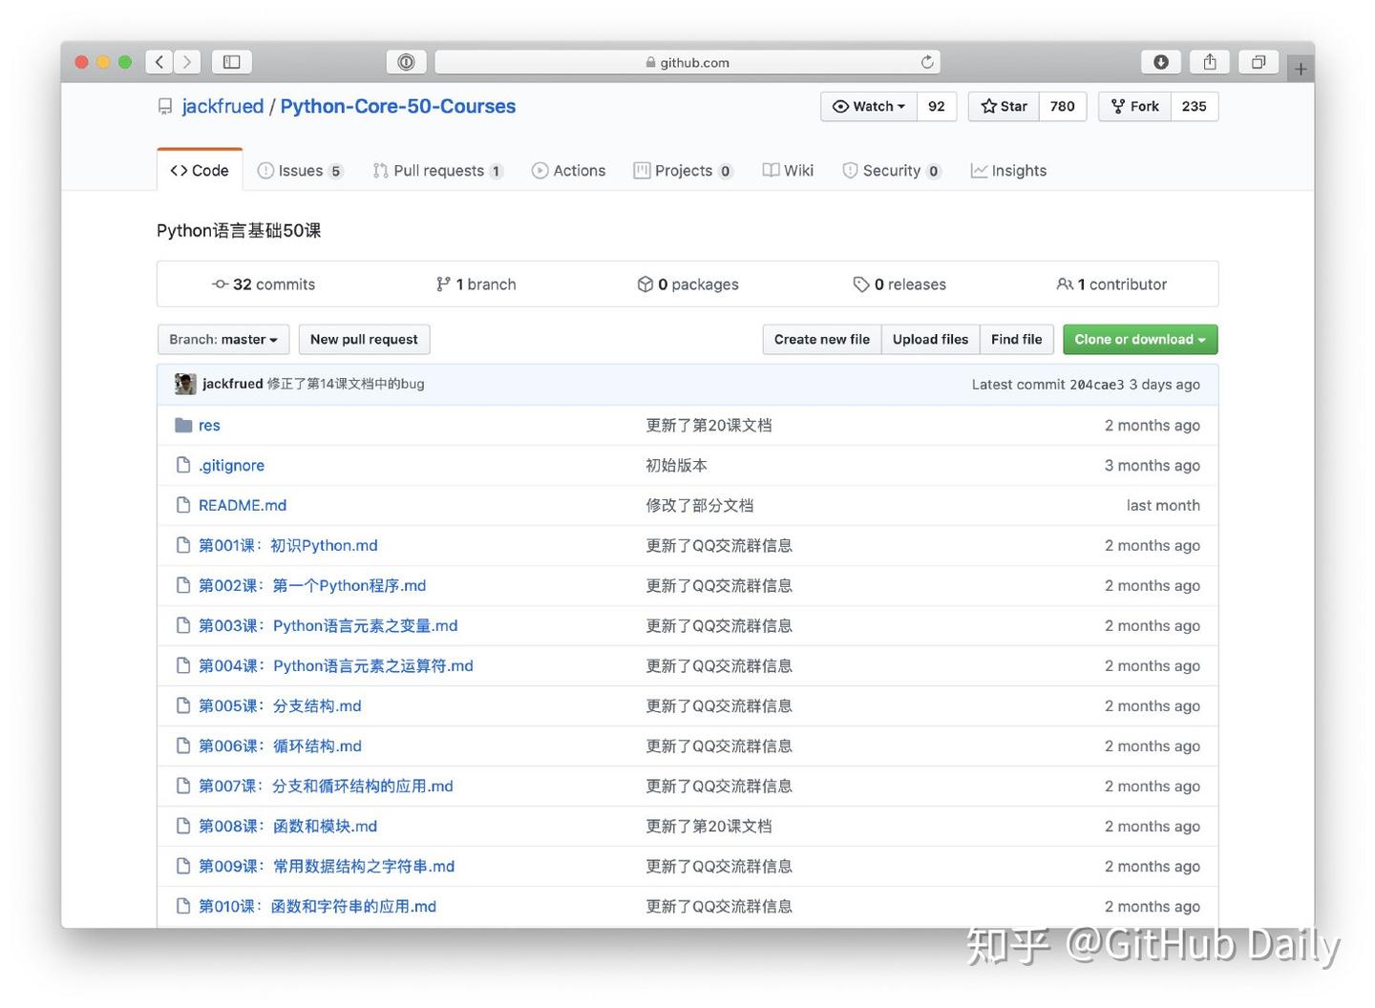Click the reload icon in the address bar
The height and width of the screenshot is (1008, 1375).
click(x=926, y=61)
